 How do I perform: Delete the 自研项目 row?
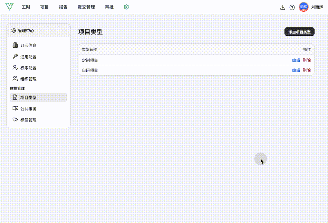click(307, 70)
